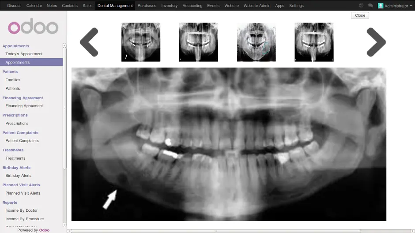Open the Settings menu
The image size is (415, 233).
tap(296, 6)
